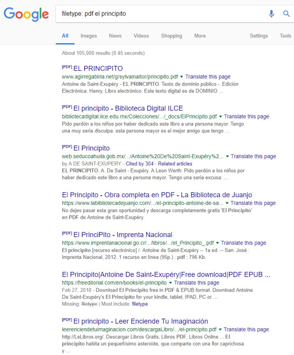Expand arrow next to labibliotecadejuanjo.com URL

pyautogui.click(x=227, y=203)
